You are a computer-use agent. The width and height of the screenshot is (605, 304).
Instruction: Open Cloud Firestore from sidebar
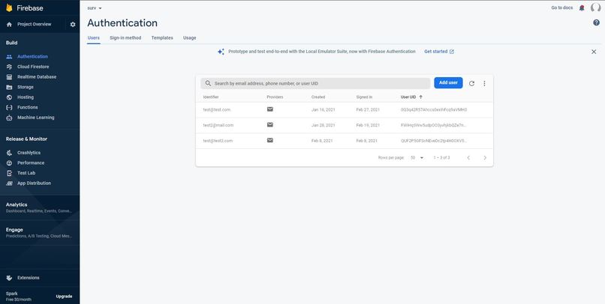pyautogui.click(x=33, y=67)
